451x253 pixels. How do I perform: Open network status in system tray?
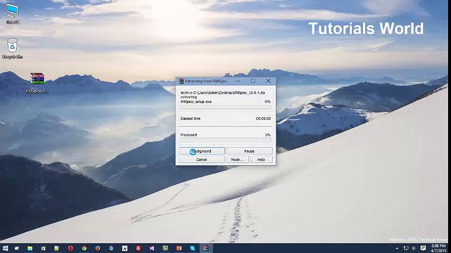(x=405, y=248)
